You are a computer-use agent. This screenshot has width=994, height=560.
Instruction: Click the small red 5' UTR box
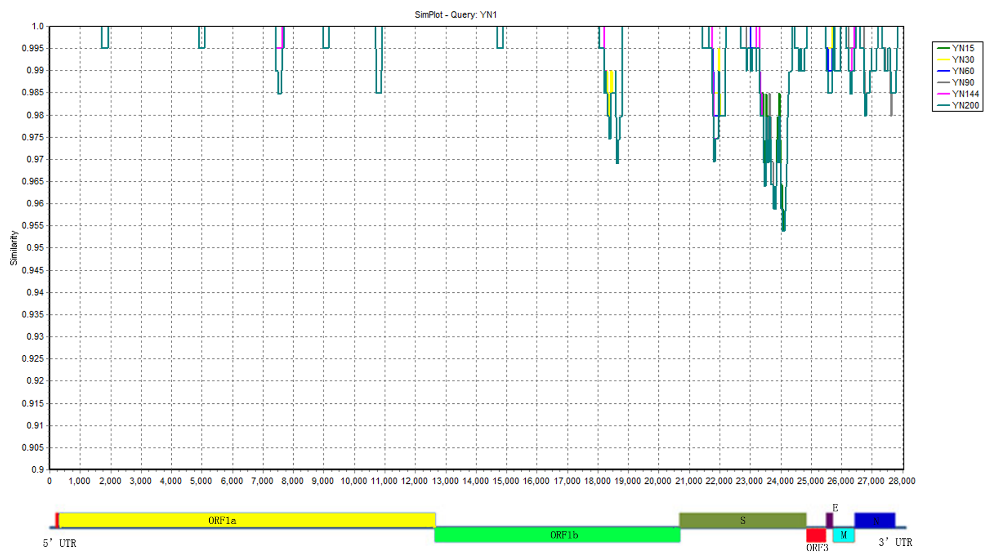pyautogui.click(x=57, y=520)
